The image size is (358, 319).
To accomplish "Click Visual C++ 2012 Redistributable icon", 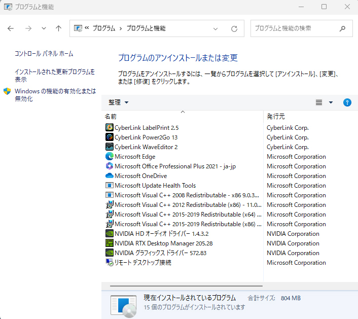I will coord(110,204).
